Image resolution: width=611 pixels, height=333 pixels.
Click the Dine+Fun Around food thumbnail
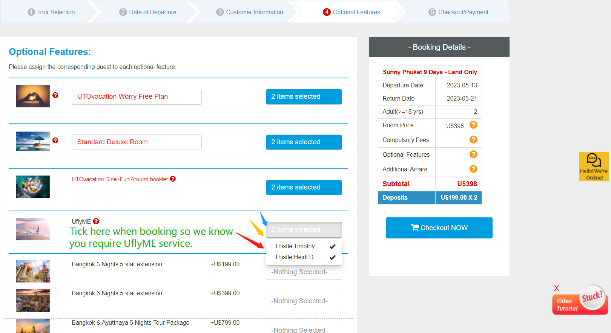point(33,186)
